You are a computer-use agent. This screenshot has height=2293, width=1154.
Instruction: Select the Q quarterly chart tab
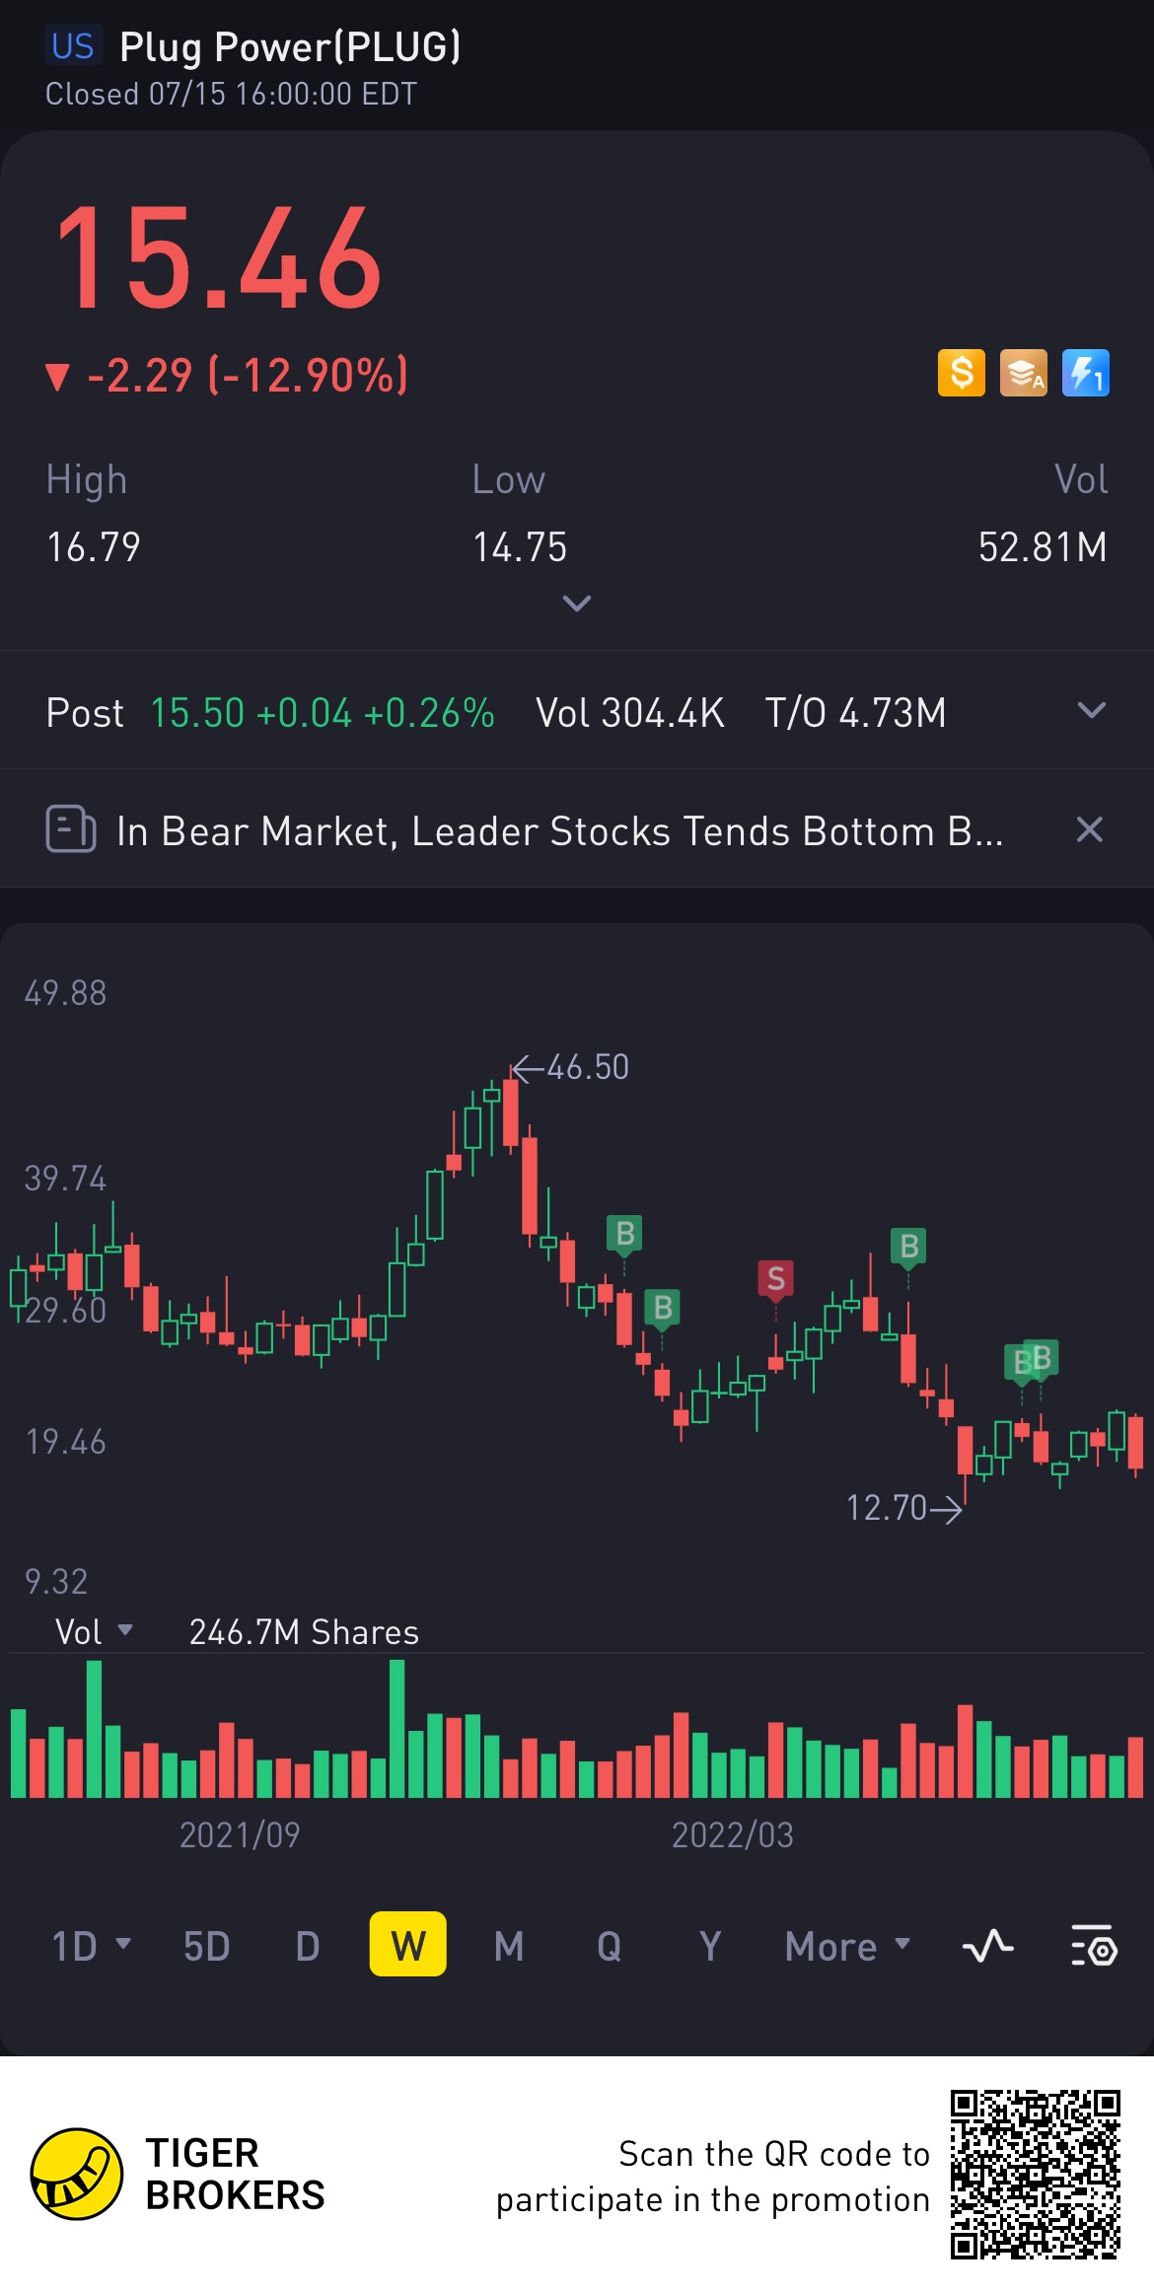tap(609, 1947)
